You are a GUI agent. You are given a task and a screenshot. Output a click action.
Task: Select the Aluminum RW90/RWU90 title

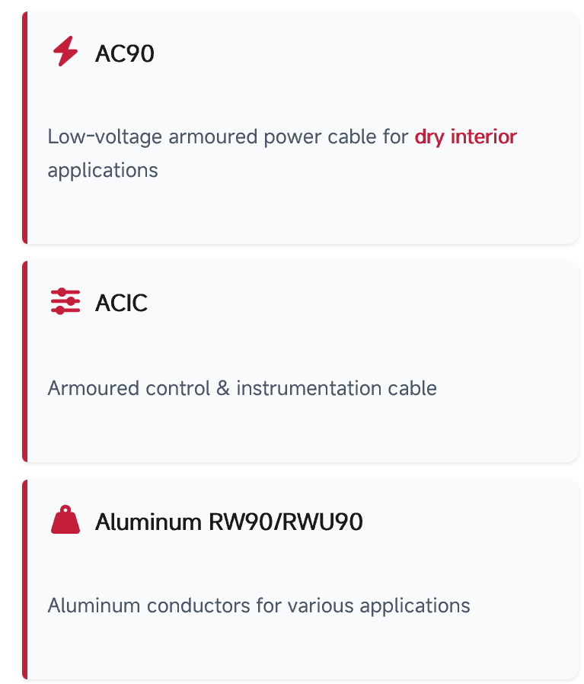click(x=228, y=522)
